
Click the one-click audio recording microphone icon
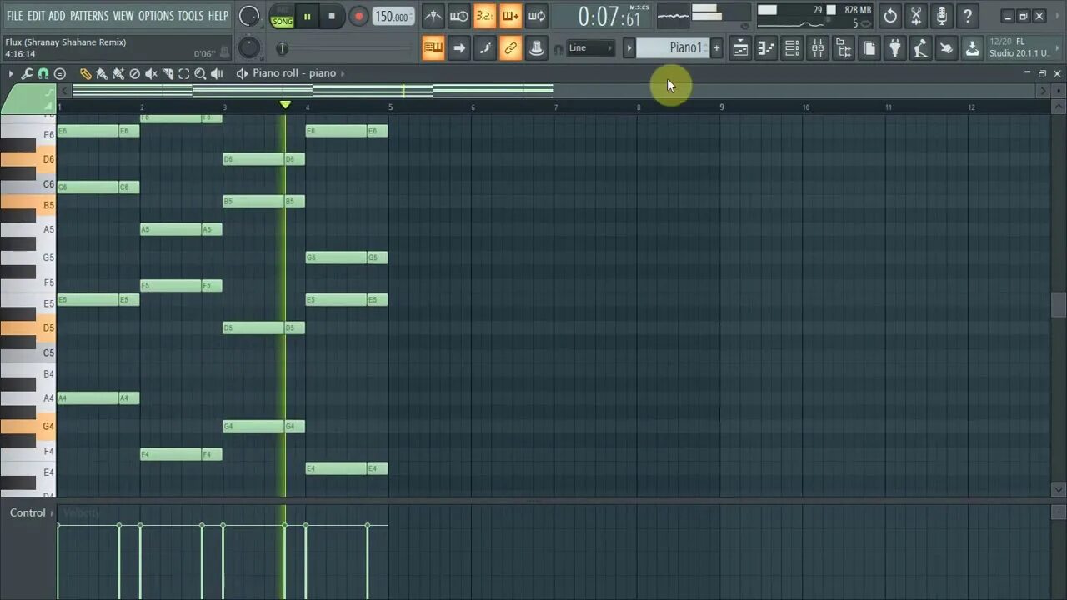(x=942, y=16)
